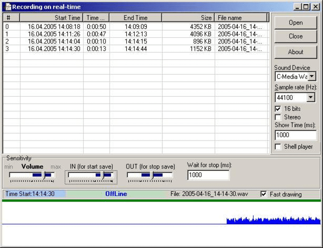Image resolution: width=323 pixels, height=248 pixels.
Task: Click File: 2005-04-16_14-14-30.wav status text
Action: pos(209,194)
